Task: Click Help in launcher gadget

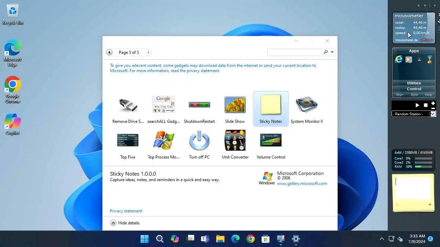Action: (x=428, y=95)
